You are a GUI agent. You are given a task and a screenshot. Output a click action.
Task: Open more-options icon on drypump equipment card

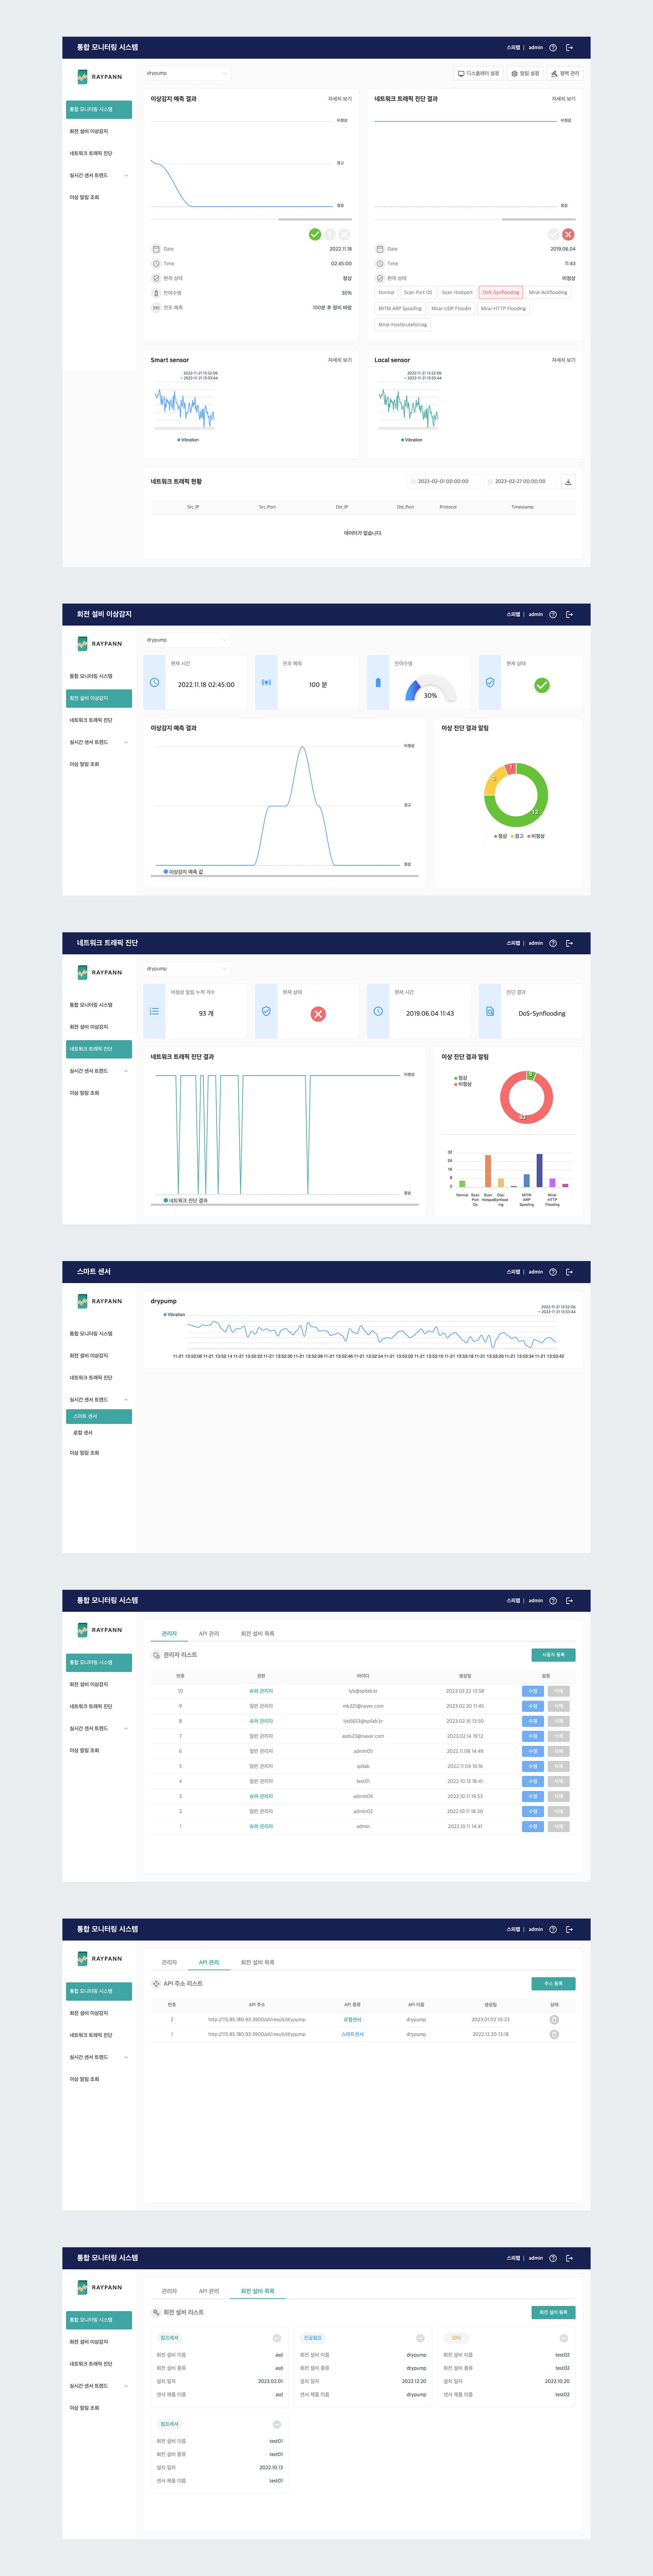(420, 2338)
